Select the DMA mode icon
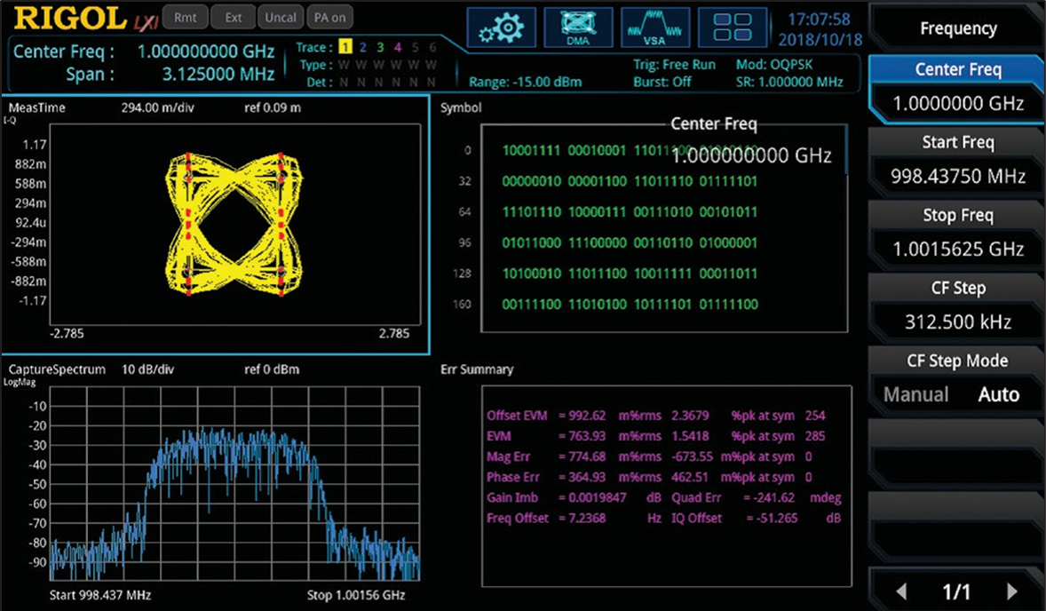Image resolution: width=1046 pixels, height=611 pixels. [x=578, y=28]
